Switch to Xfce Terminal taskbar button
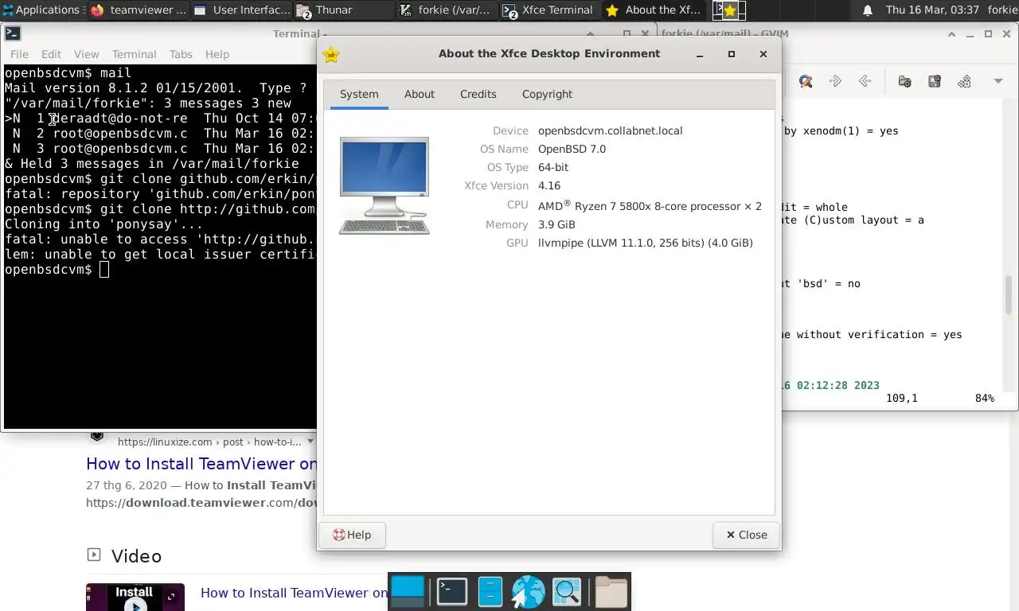This screenshot has height=611, width=1019. click(551, 10)
